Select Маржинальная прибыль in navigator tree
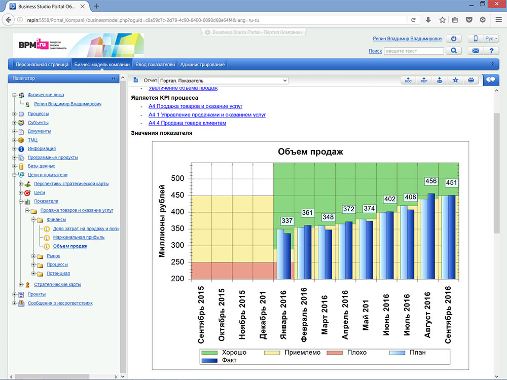The image size is (507, 380). (79, 237)
